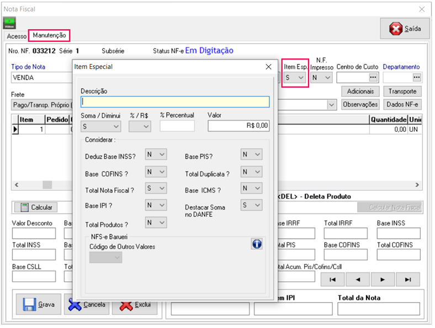Screen dimensions: 435x328
Task: Open Centro de Custo lookup ellipsis button
Action: [x=374, y=78]
